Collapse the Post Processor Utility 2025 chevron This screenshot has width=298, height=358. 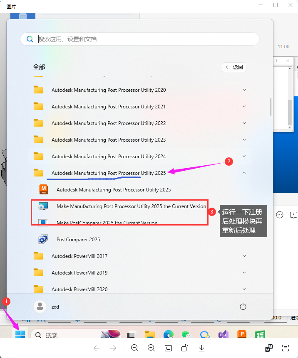(244, 173)
